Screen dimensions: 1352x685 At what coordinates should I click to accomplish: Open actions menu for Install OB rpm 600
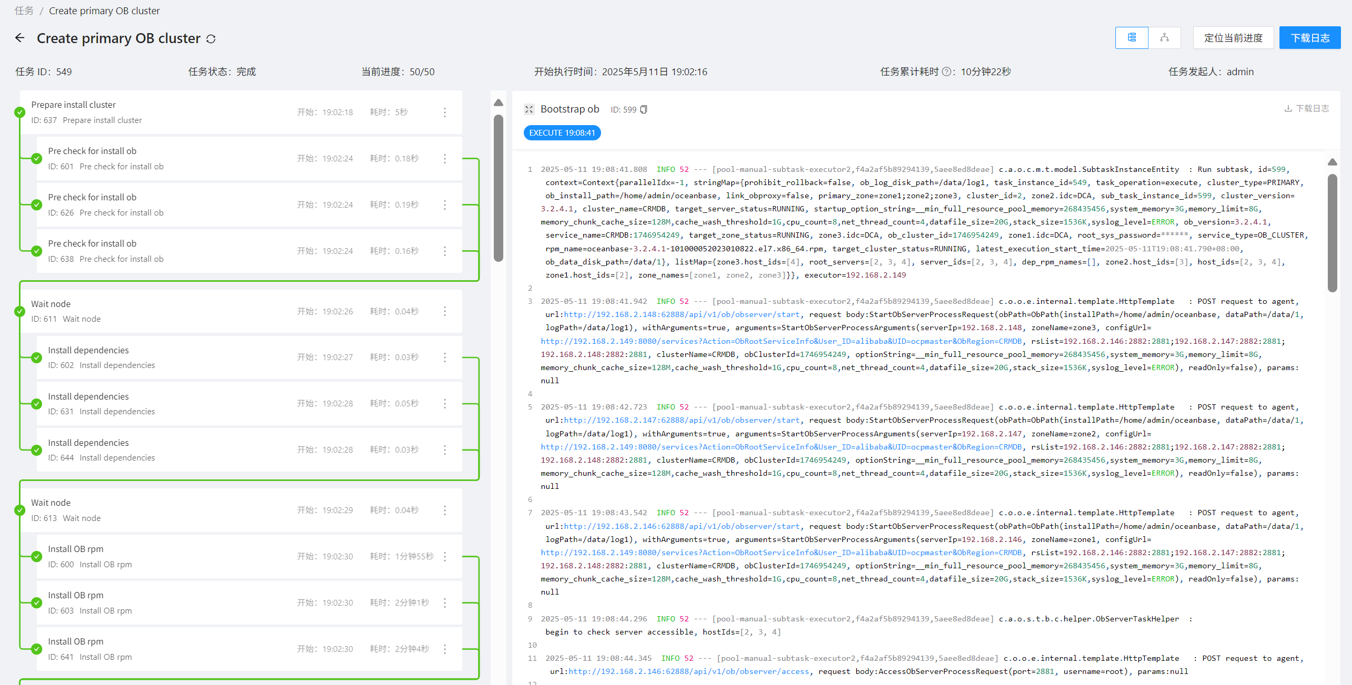[445, 556]
